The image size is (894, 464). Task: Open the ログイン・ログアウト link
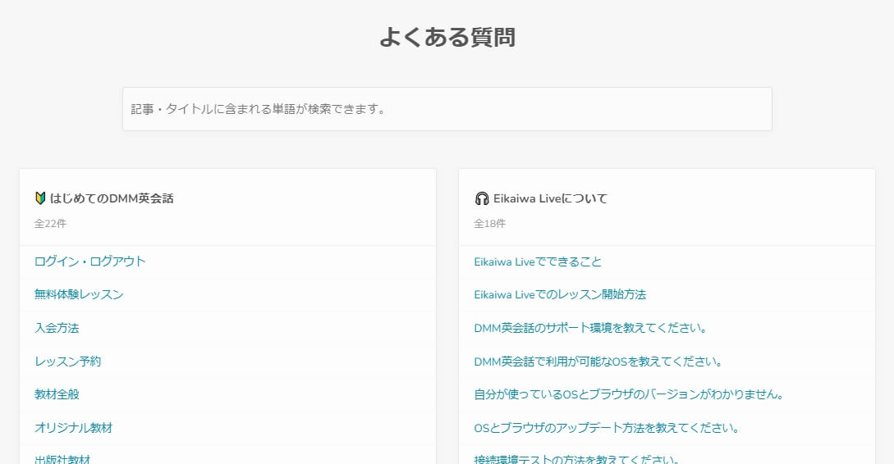[90, 262]
